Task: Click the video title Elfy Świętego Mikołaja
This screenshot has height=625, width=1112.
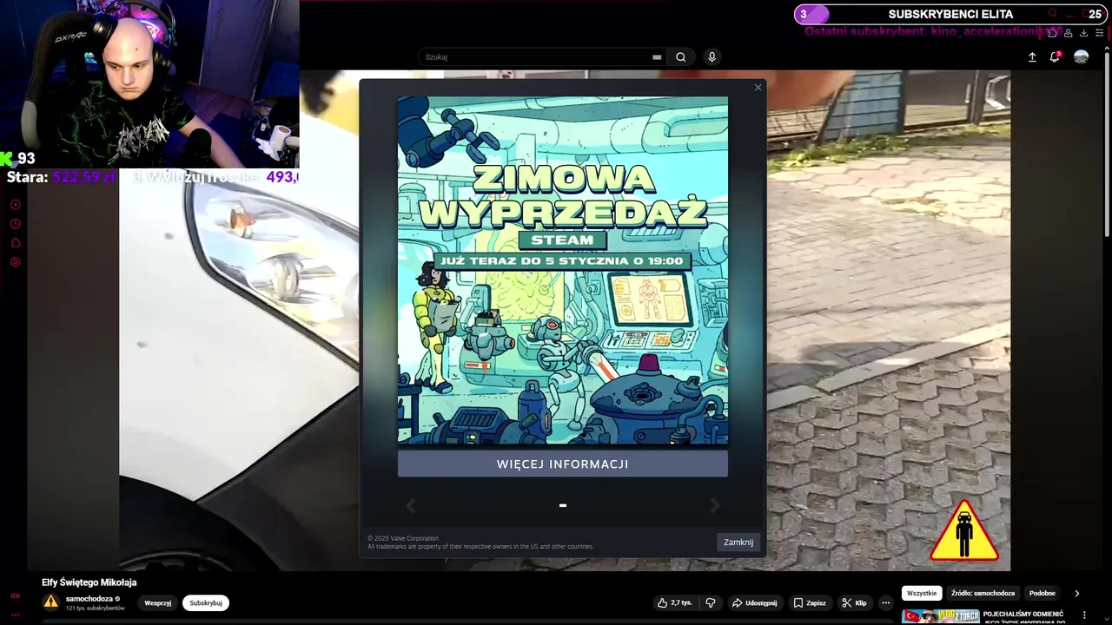Action: point(89,582)
